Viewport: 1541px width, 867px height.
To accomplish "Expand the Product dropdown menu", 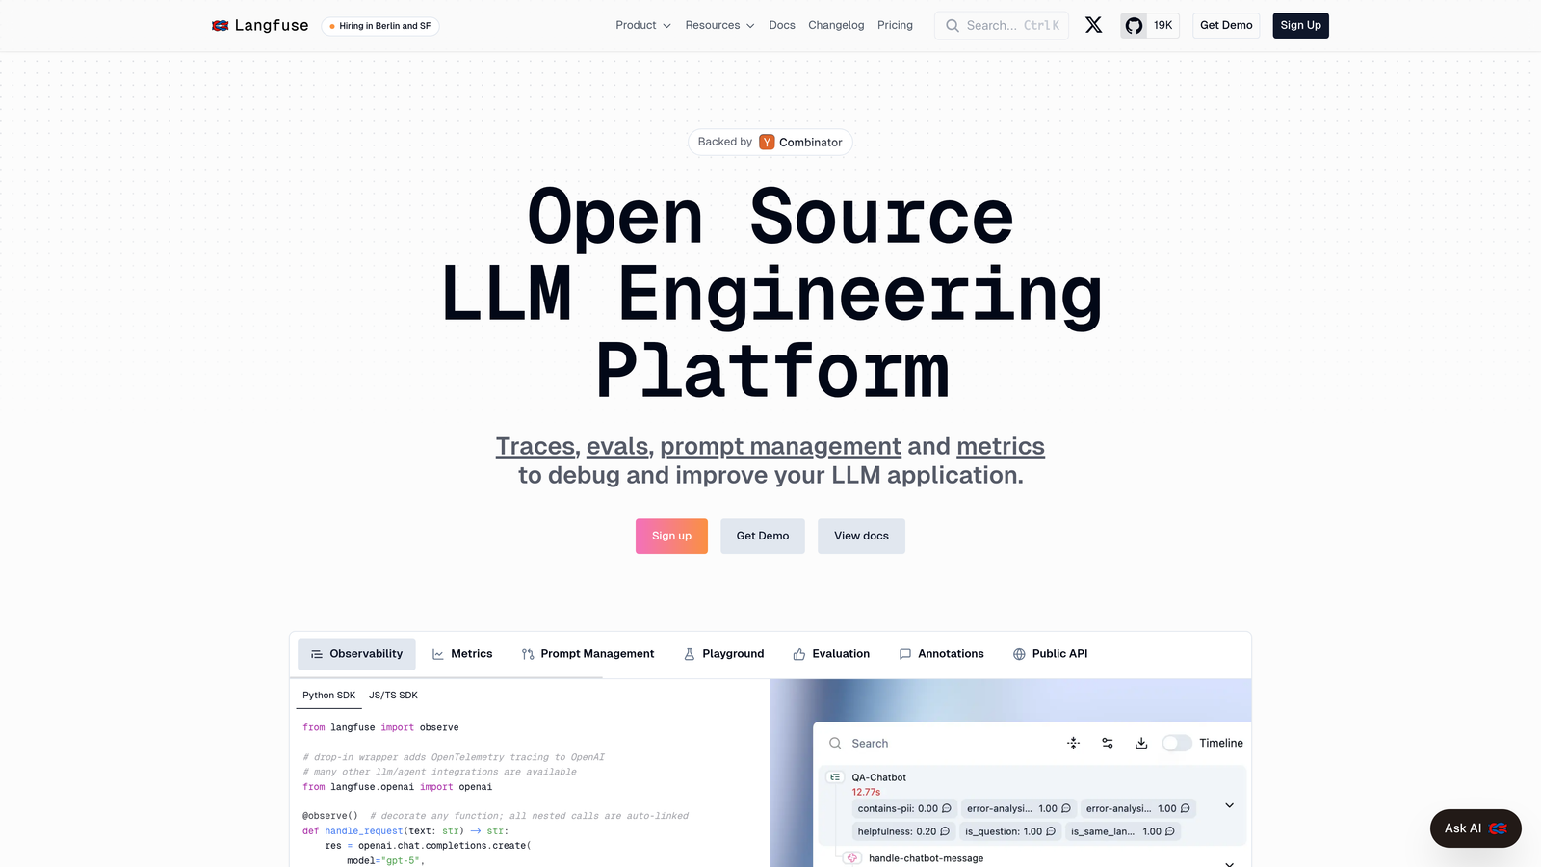I will point(642,26).
